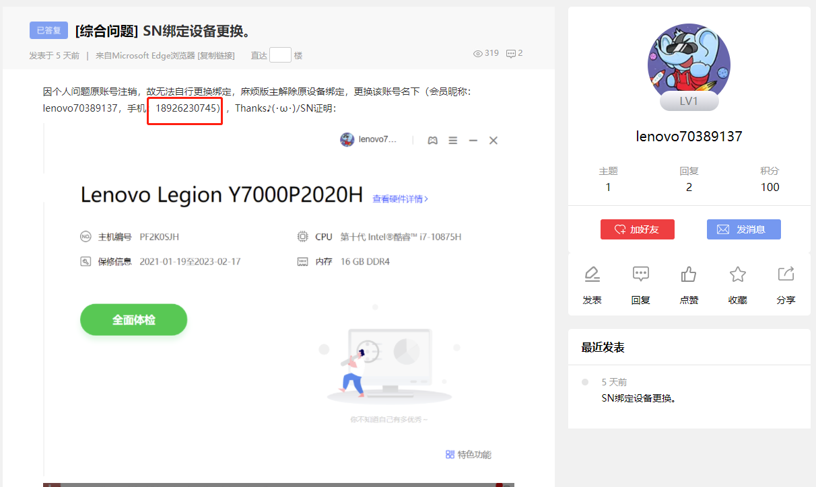Click the comment bubble icon in the post header
The width and height of the screenshot is (816, 487).
click(x=511, y=53)
